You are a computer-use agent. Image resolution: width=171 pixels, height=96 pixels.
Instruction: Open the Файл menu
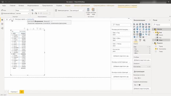click(4, 6)
